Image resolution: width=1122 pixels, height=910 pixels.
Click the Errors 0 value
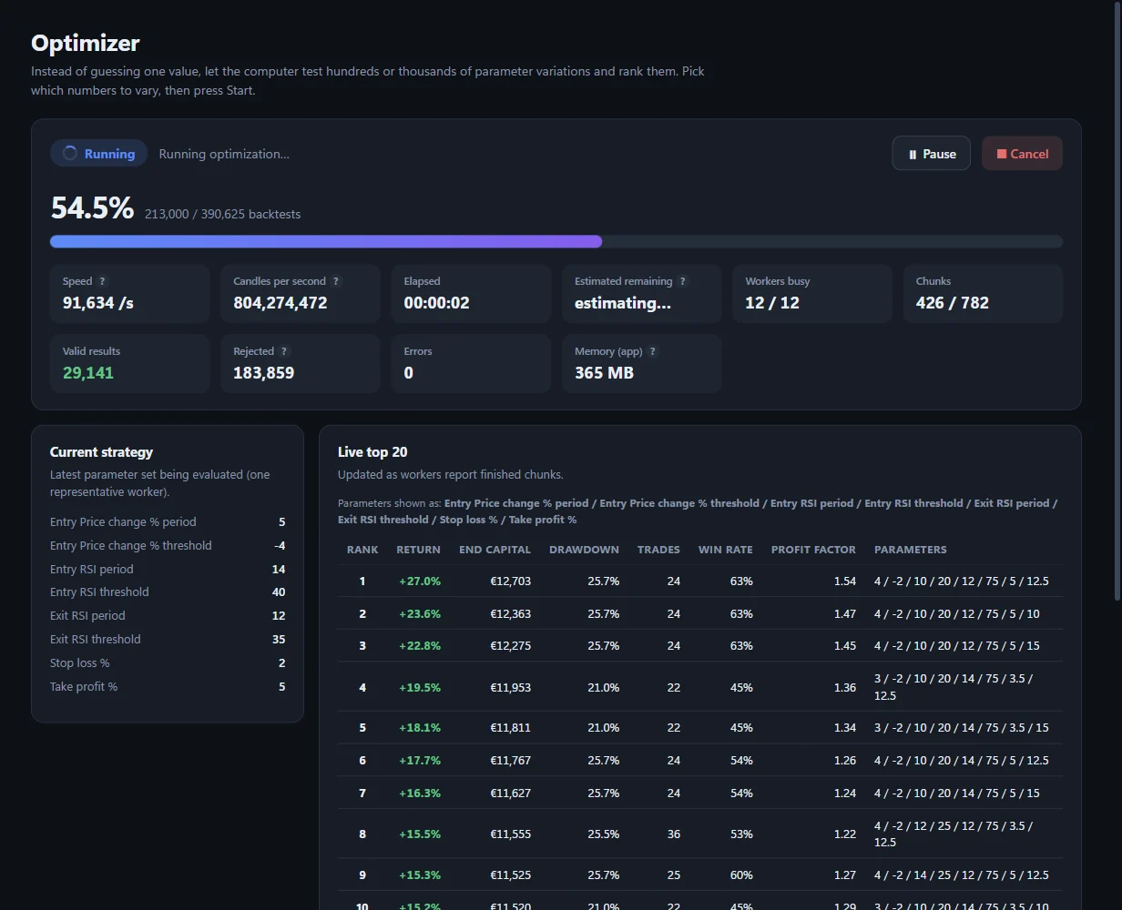coord(408,373)
